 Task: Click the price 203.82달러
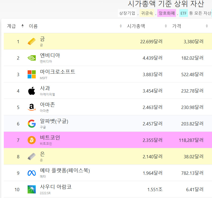tap(192, 124)
